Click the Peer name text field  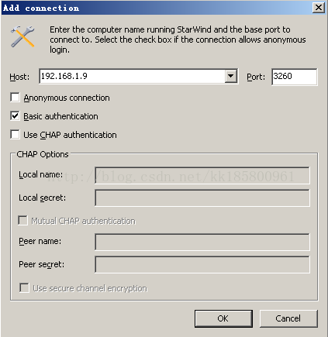tap(202, 242)
